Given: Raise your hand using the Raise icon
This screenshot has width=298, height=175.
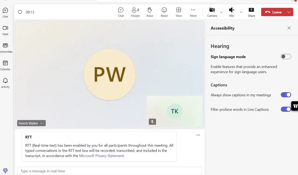Looking at the screenshot, I should 150,12.
